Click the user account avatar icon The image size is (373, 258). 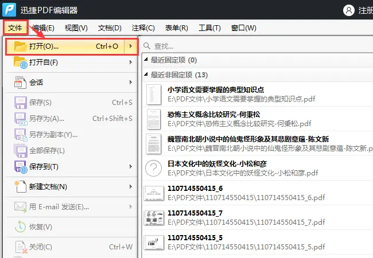[x=349, y=10]
